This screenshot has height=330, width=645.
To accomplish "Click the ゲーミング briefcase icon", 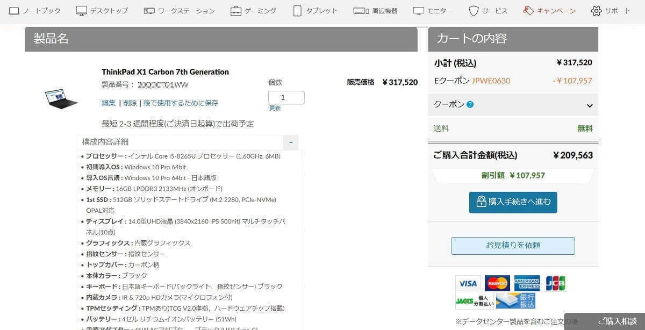I will coord(235,11).
